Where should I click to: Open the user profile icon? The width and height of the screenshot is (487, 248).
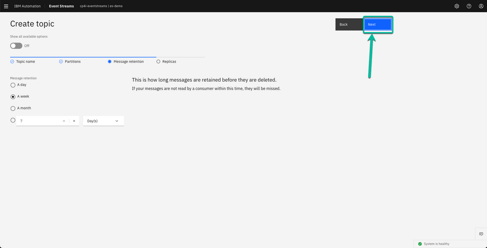tap(481, 6)
